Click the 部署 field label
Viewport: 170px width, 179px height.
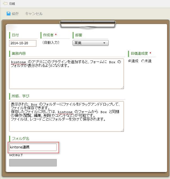[x=79, y=35]
